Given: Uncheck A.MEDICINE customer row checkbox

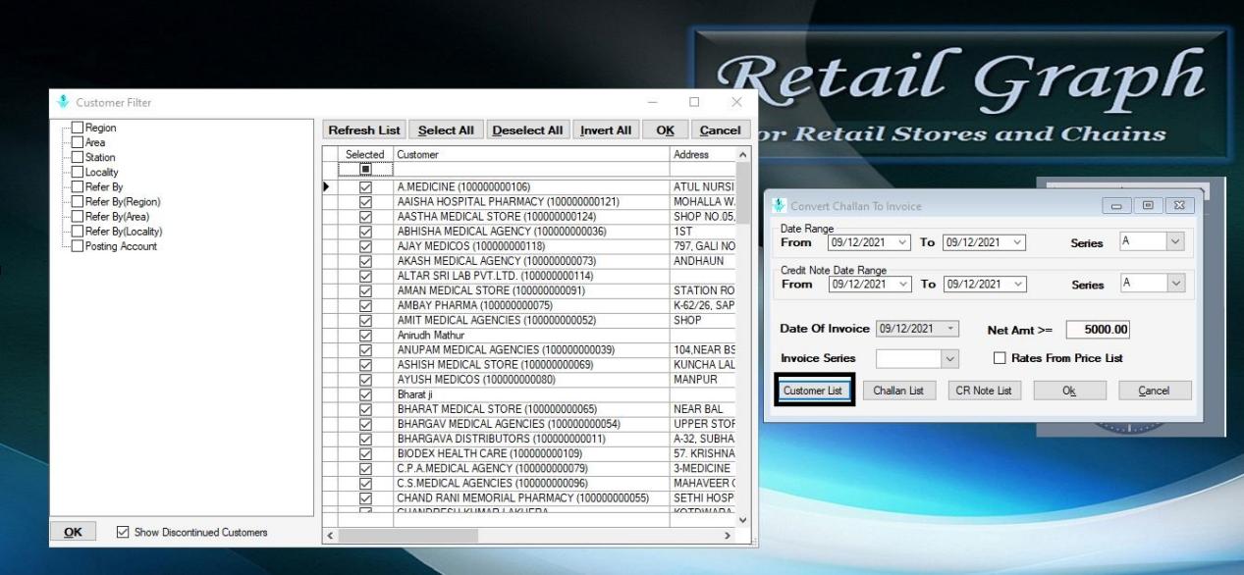Looking at the screenshot, I should click(365, 186).
